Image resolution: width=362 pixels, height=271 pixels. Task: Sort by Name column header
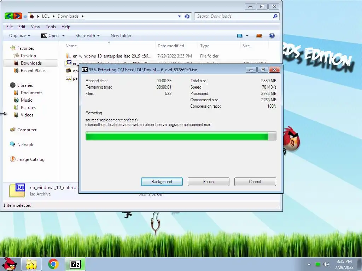point(109,46)
